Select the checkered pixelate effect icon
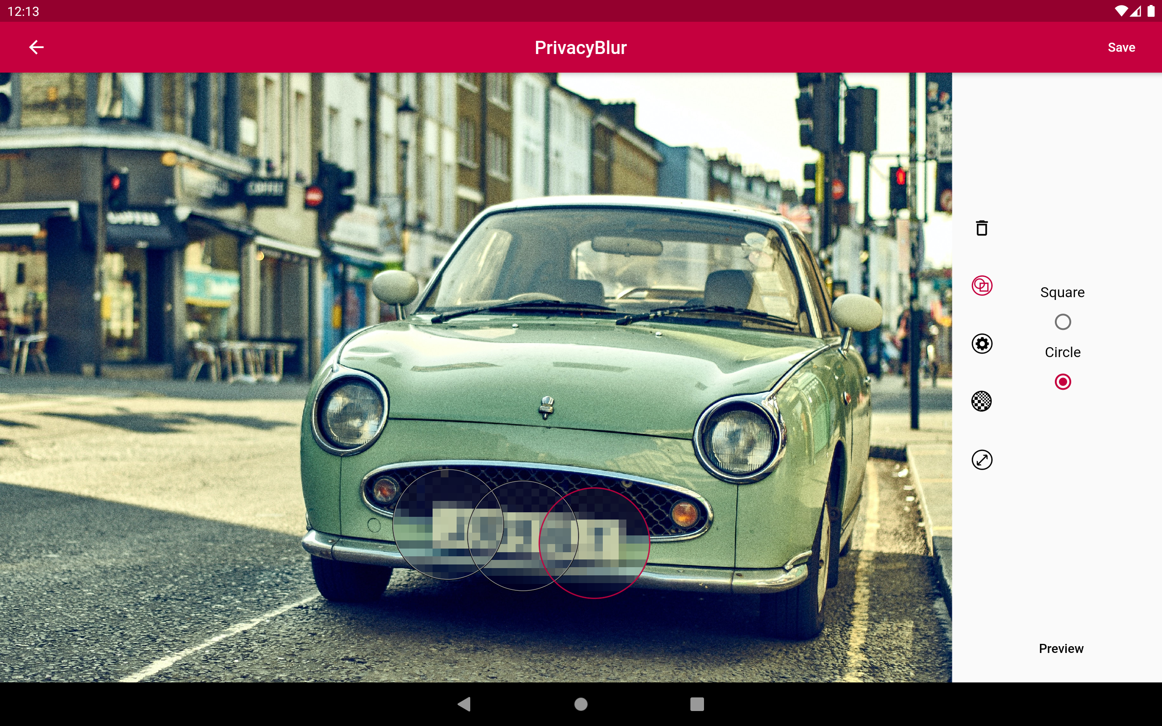Image resolution: width=1162 pixels, height=726 pixels. (982, 402)
